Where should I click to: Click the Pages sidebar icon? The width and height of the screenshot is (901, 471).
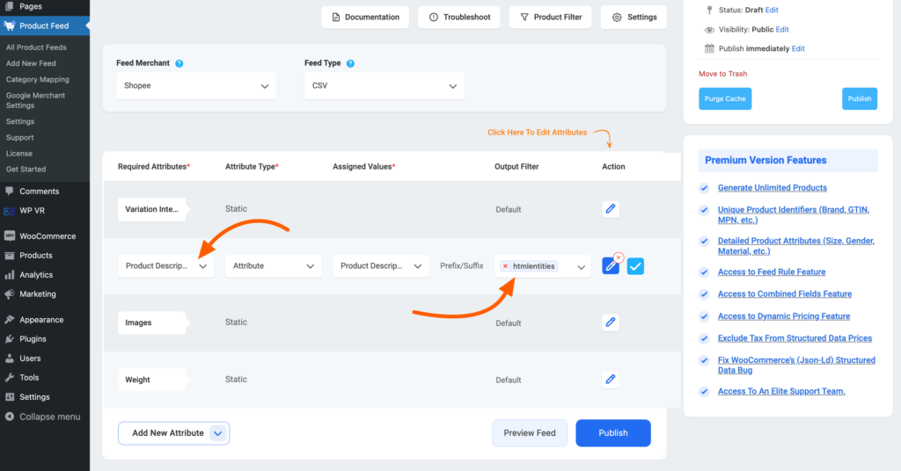[x=9, y=6]
